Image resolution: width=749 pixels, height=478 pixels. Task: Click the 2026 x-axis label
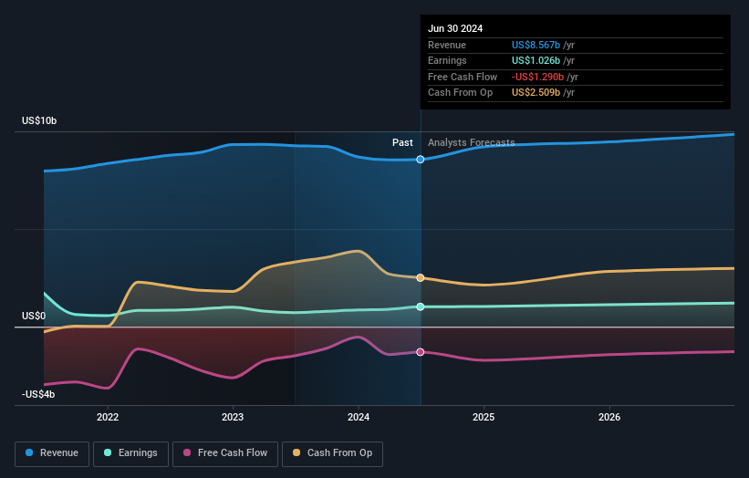609,417
